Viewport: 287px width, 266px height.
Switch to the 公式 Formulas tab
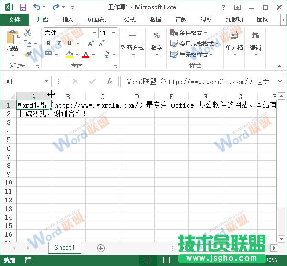[x=130, y=20]
